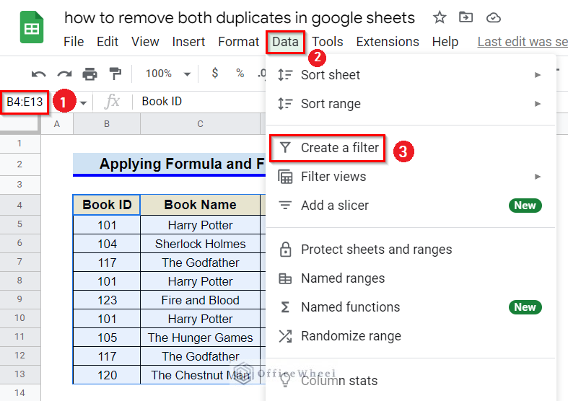
Task: Click cell containing Fire and Blood
Action: point(200,300)
